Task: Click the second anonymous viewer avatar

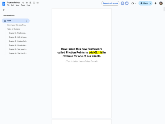Action: click(127, 3)
